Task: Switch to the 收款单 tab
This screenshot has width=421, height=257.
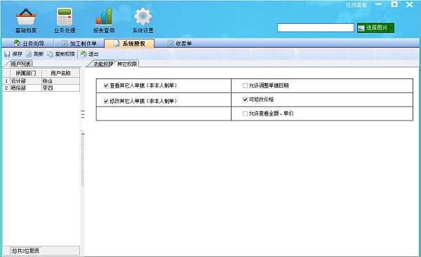Action: pyautogui.click(x=180, y=43)
